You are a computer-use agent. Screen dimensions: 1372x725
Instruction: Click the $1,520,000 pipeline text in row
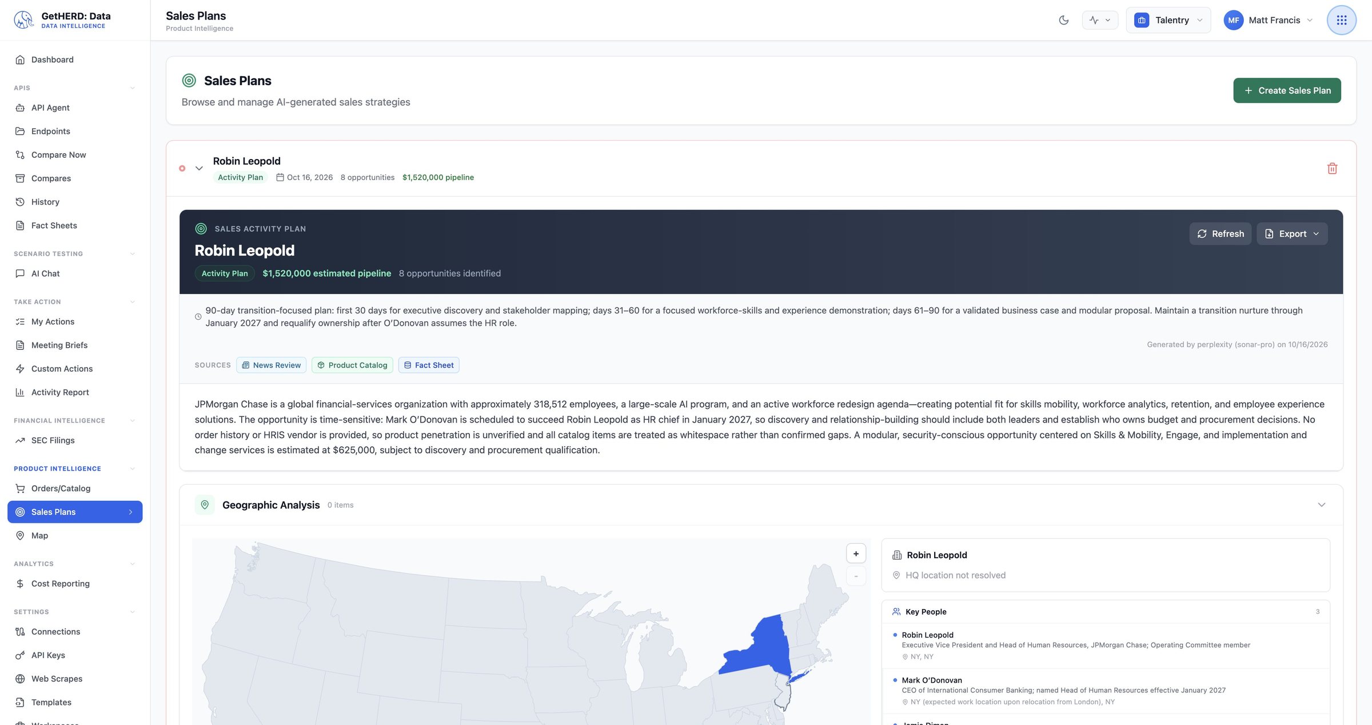(x=438, y=177)
